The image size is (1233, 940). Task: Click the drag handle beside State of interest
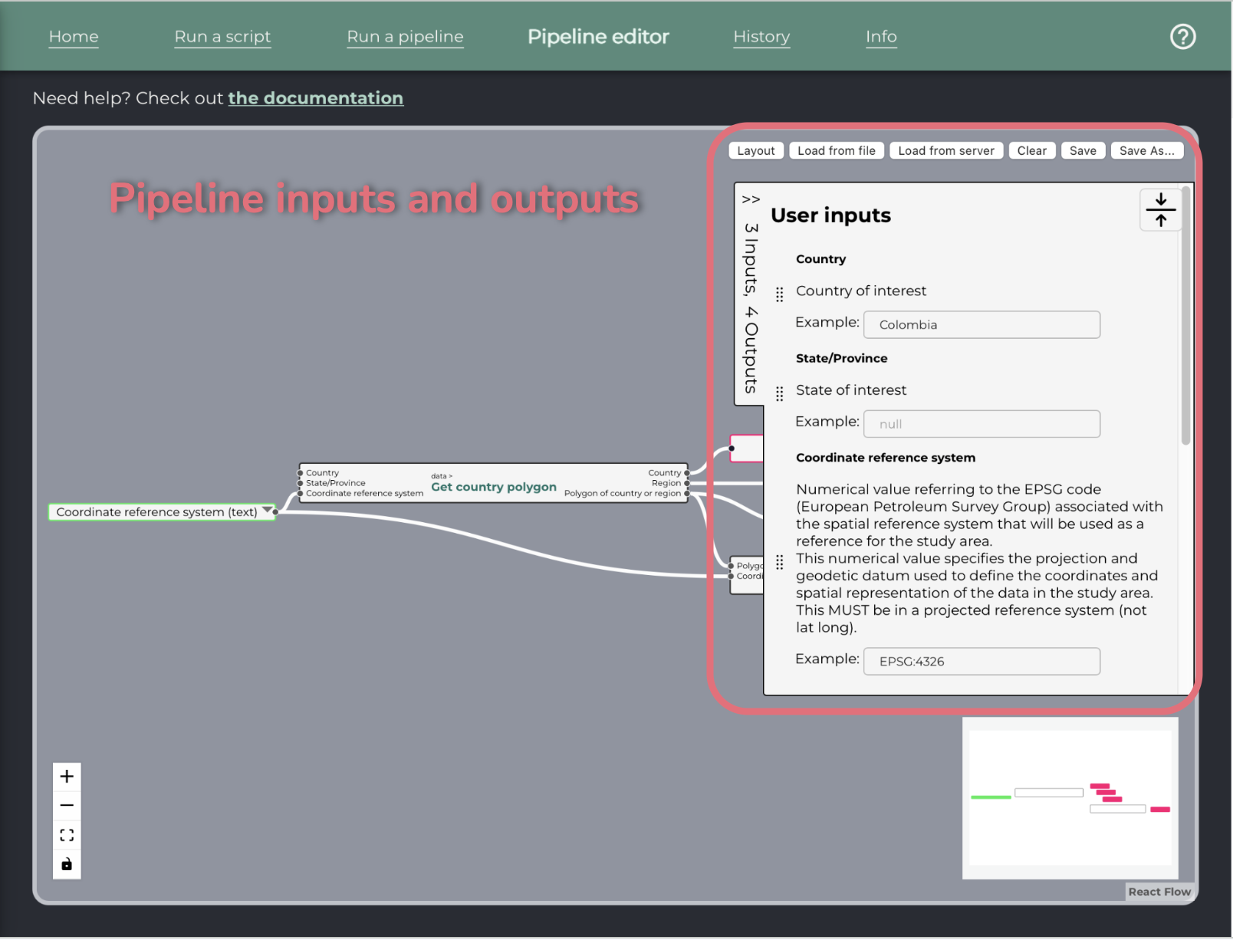(x=779, y=393)
